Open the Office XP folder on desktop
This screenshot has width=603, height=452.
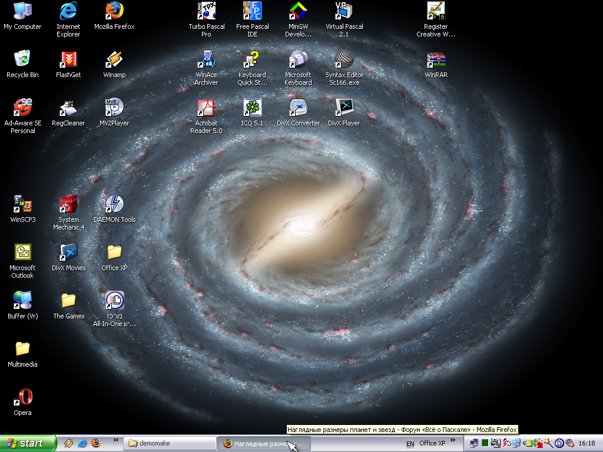coord(114,252)
